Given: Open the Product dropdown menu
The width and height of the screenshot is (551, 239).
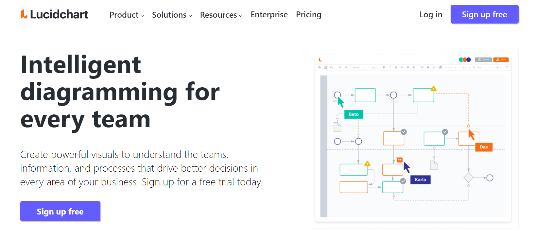Looking at the screenshot, I should pyautogui.click(x=127, y=15).
